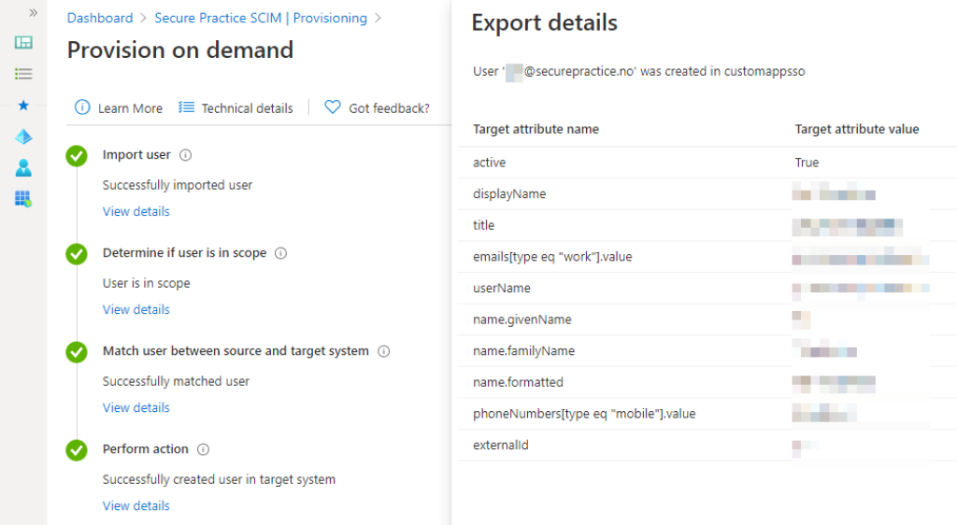Click the Favorites star icon
The image size is (957, 525).
point(23,106)
